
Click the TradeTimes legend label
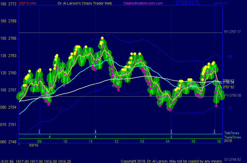(x=233, y=137)
